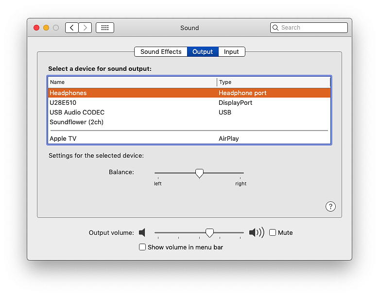Click the Output volume slider thumb
The width and height of the screenshot is (379, 296).
(x=209, y=233)
